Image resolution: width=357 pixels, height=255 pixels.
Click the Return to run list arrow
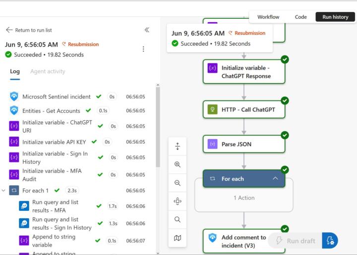tap(9, 30)
